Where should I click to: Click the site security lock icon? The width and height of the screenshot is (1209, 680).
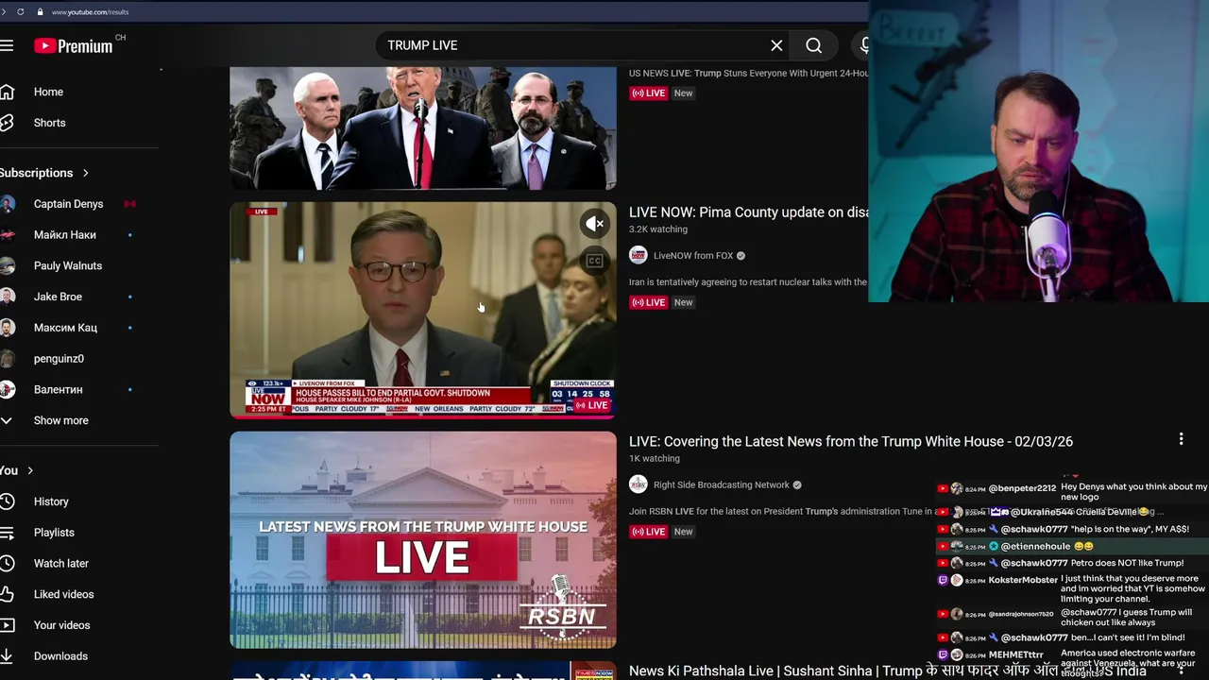[40, 11]
